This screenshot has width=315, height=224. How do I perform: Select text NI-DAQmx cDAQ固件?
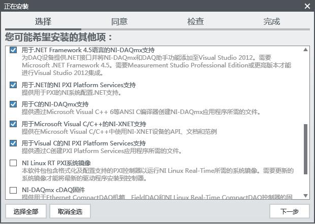53,190
